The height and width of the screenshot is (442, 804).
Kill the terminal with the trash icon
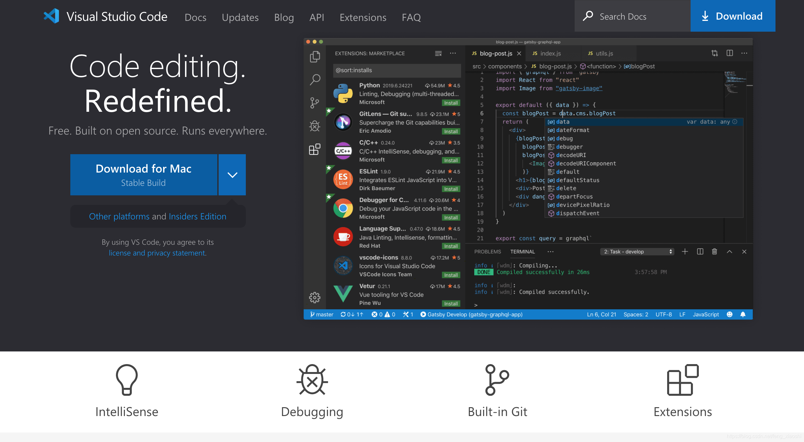pos(714,251)
